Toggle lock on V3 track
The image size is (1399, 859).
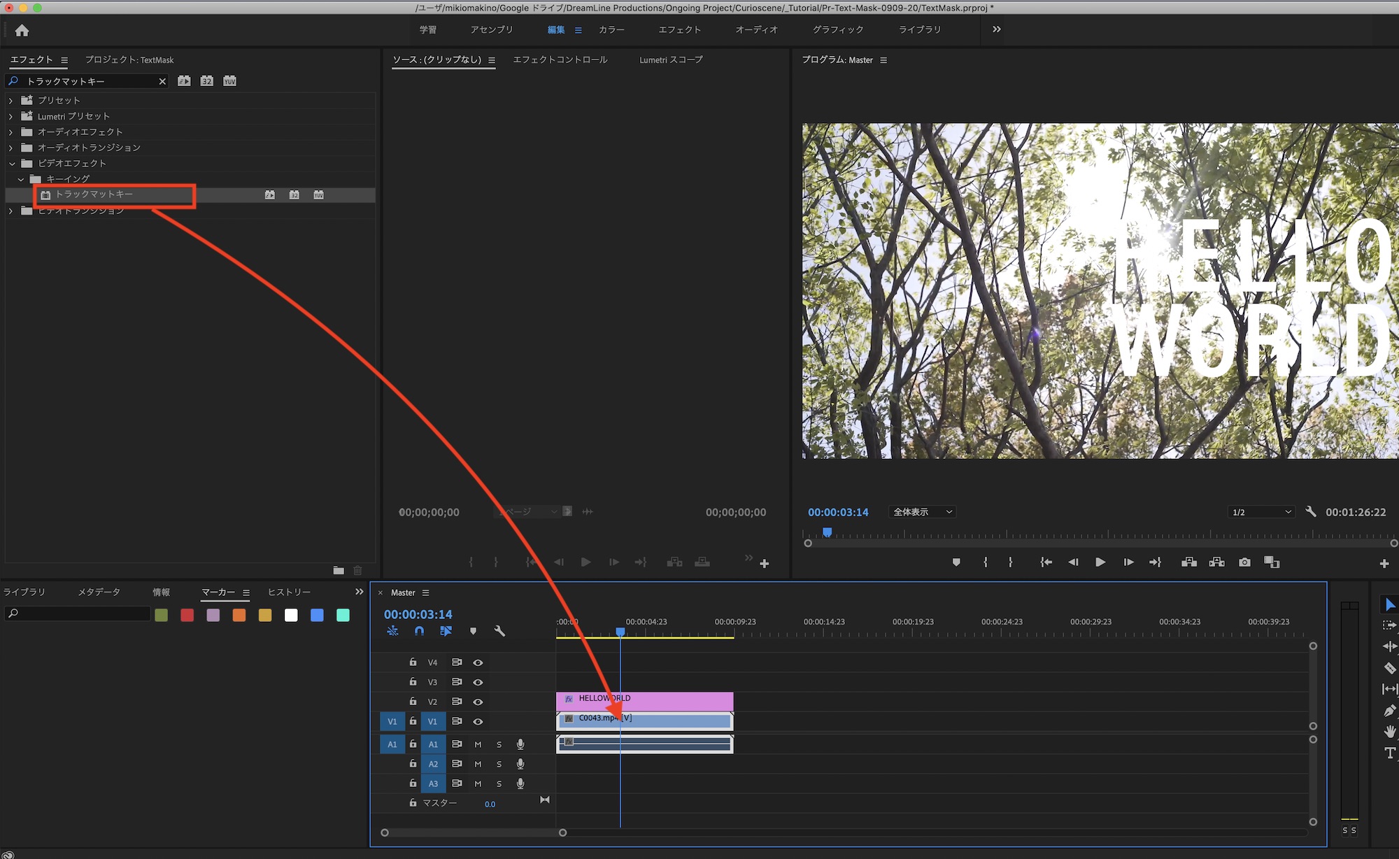413,681
